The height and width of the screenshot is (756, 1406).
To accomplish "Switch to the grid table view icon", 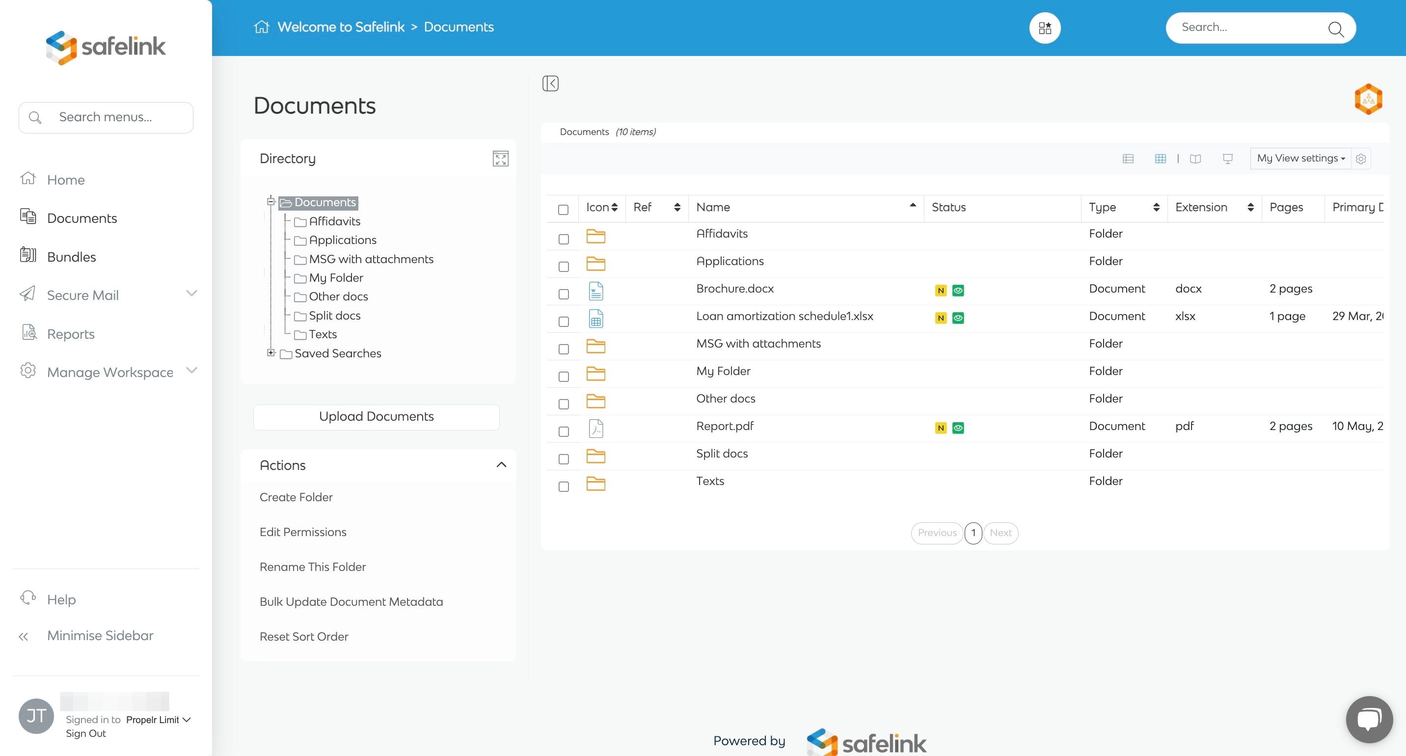I will [x=1161, y=159].
